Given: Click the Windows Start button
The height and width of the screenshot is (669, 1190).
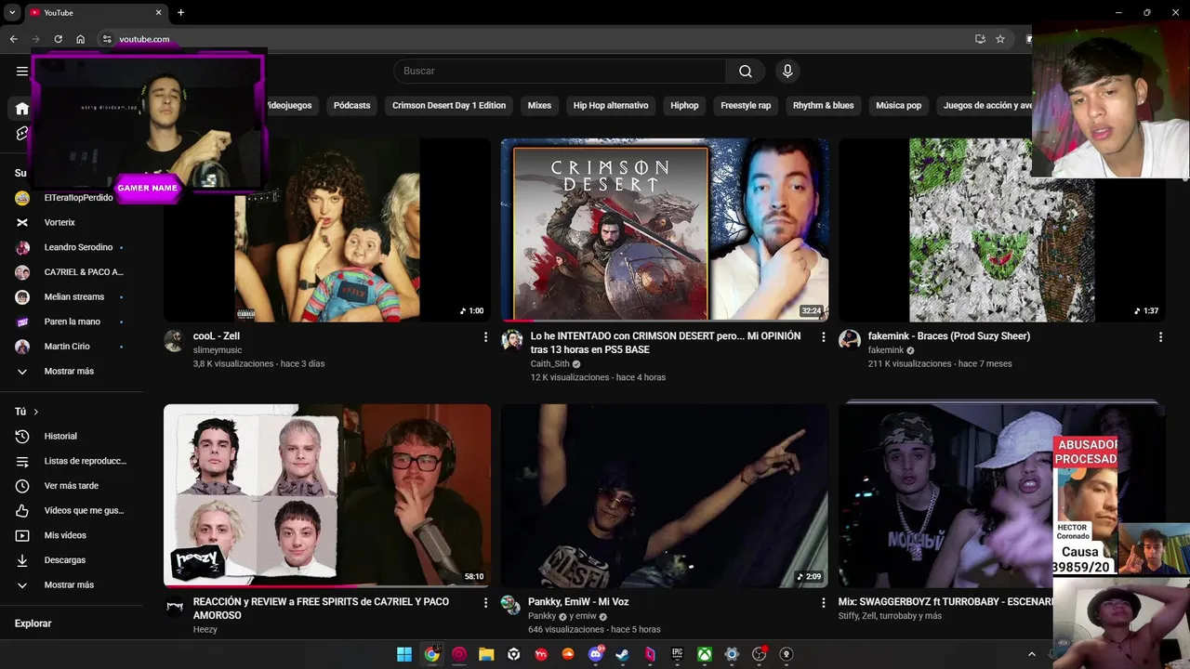Looking at the screenshot, I should point(404,654).
